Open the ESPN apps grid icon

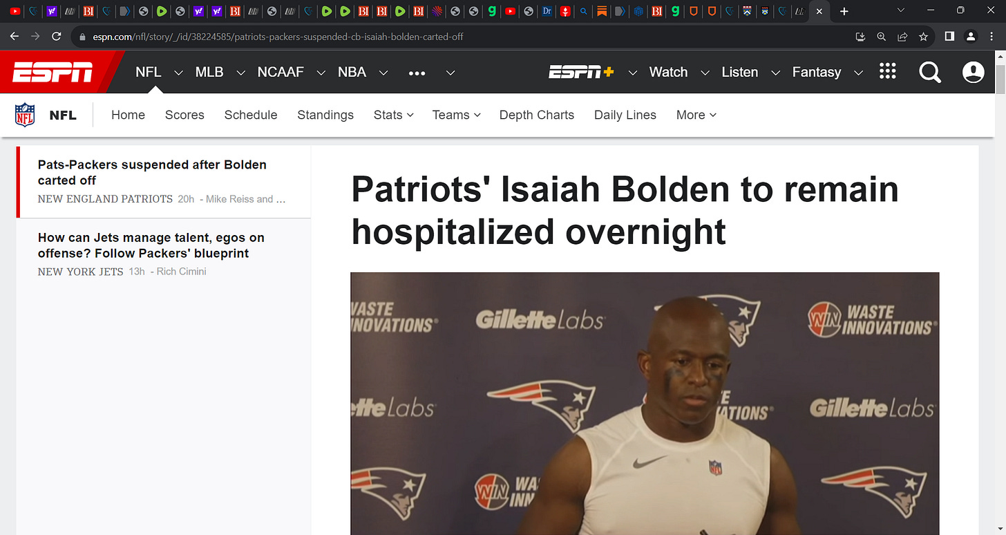coord(888,72)
